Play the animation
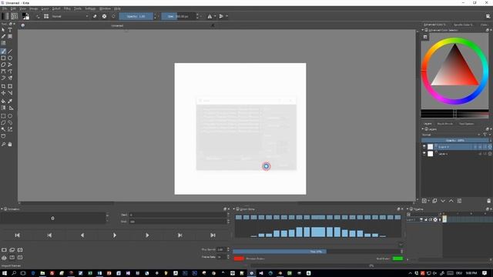This screenshot has height=277, width=493. 115,235
